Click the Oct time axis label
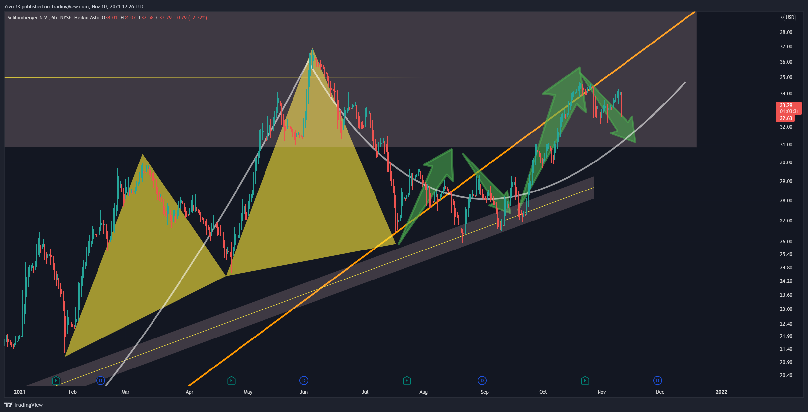 click(543, 392)
